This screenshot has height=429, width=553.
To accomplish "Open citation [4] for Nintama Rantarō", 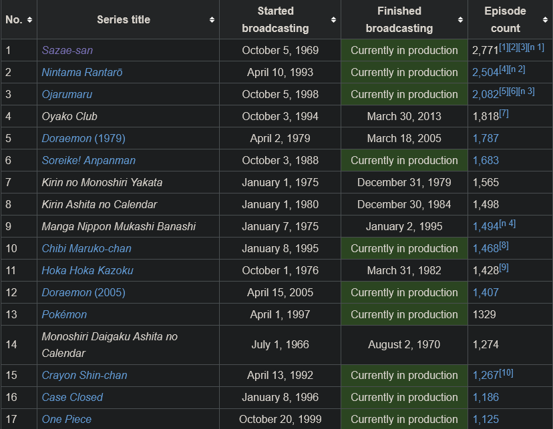I will click(x=504, y=69).
